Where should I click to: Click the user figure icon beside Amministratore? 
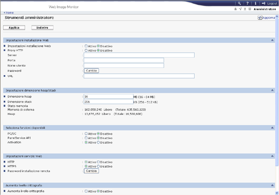(245, 9)
